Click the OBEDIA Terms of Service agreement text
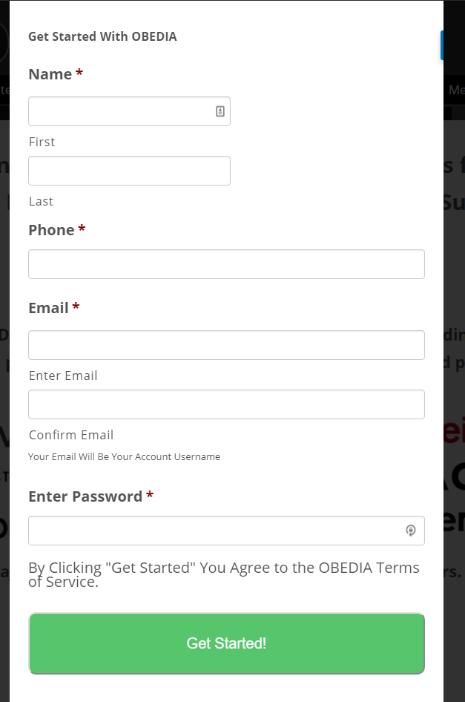Screen dimensions: 465x702 (x=224, y=574)
